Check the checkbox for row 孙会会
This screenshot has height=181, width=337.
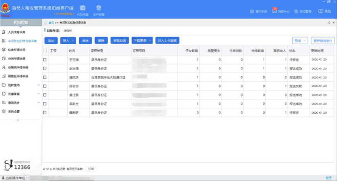pos(45,86)
